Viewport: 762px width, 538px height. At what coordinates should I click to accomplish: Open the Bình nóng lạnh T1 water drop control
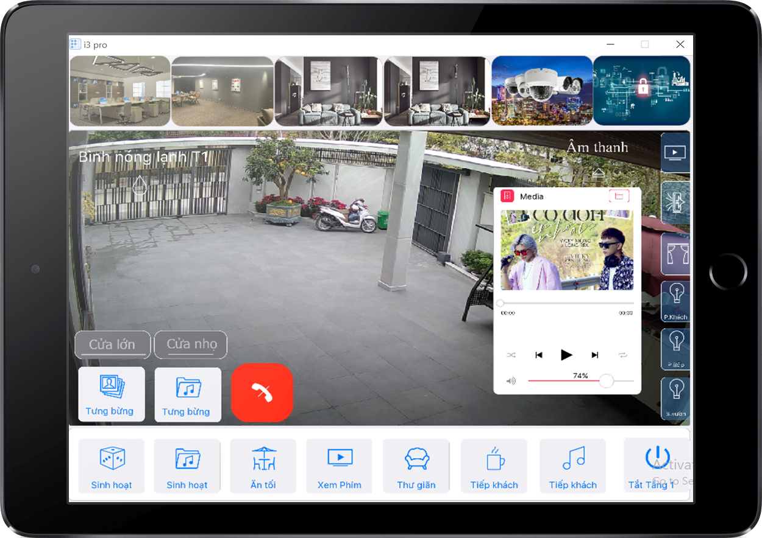140,184
